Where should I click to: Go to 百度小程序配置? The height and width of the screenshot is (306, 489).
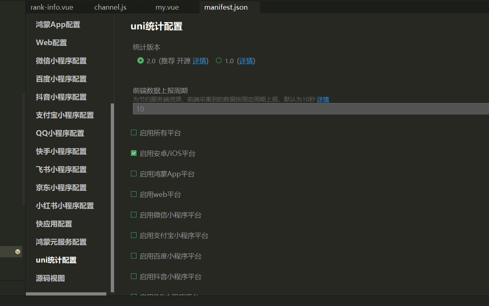[61, 79]
